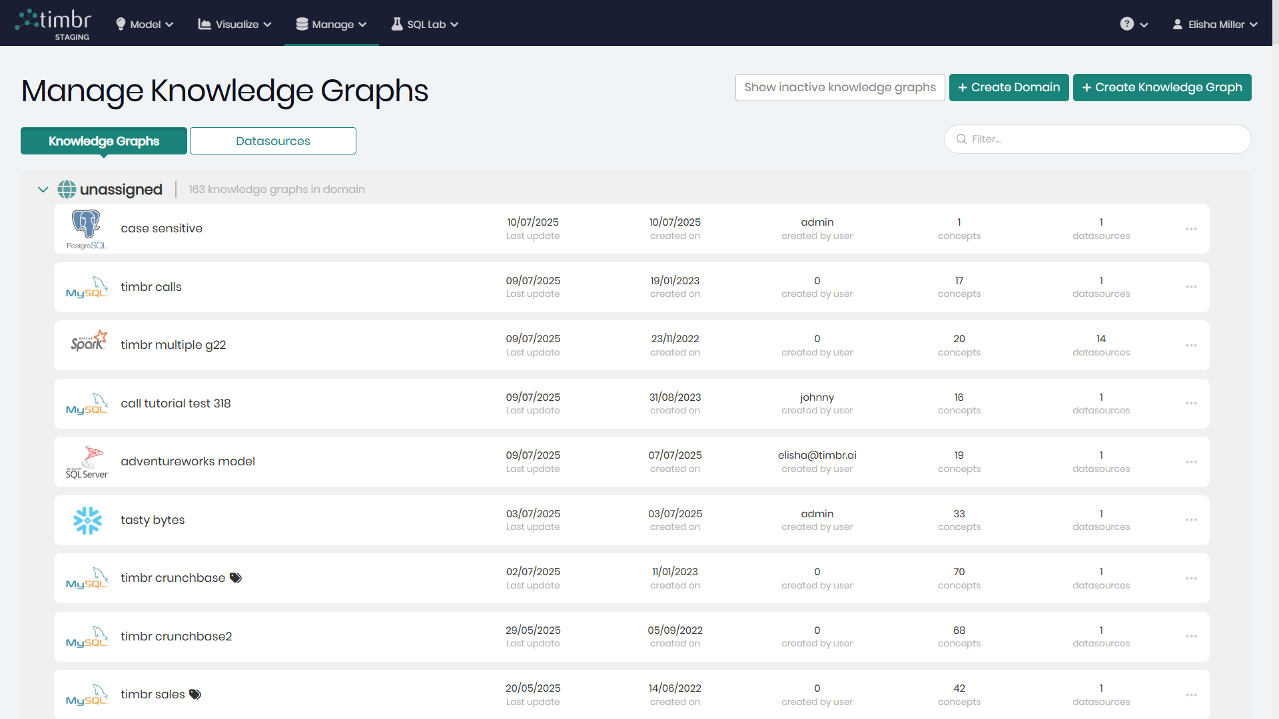The width and height of the screenshot is (1279, 719).
Task: Click the MySQL icon on timbr calls row
Action: click(86, 287)
